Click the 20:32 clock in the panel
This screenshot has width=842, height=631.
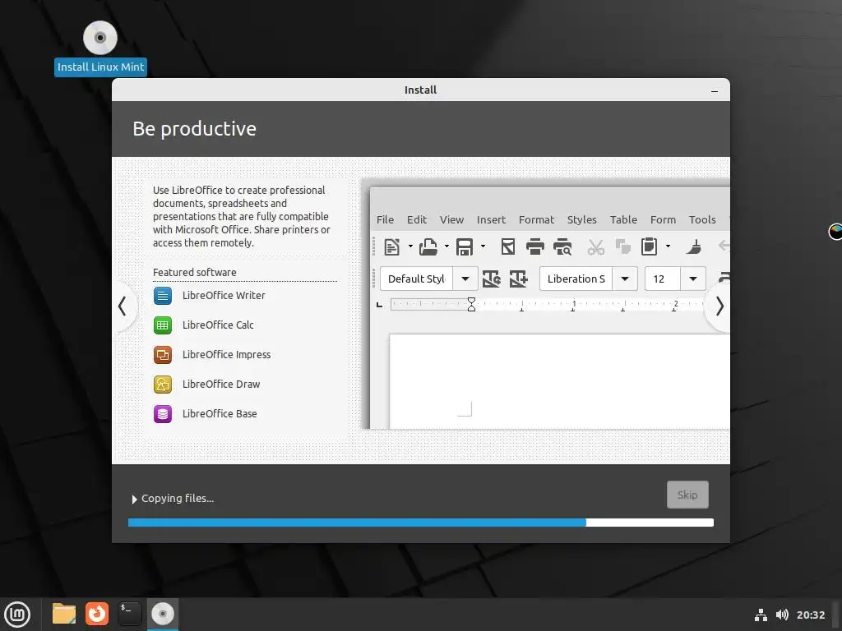(810, 615)
